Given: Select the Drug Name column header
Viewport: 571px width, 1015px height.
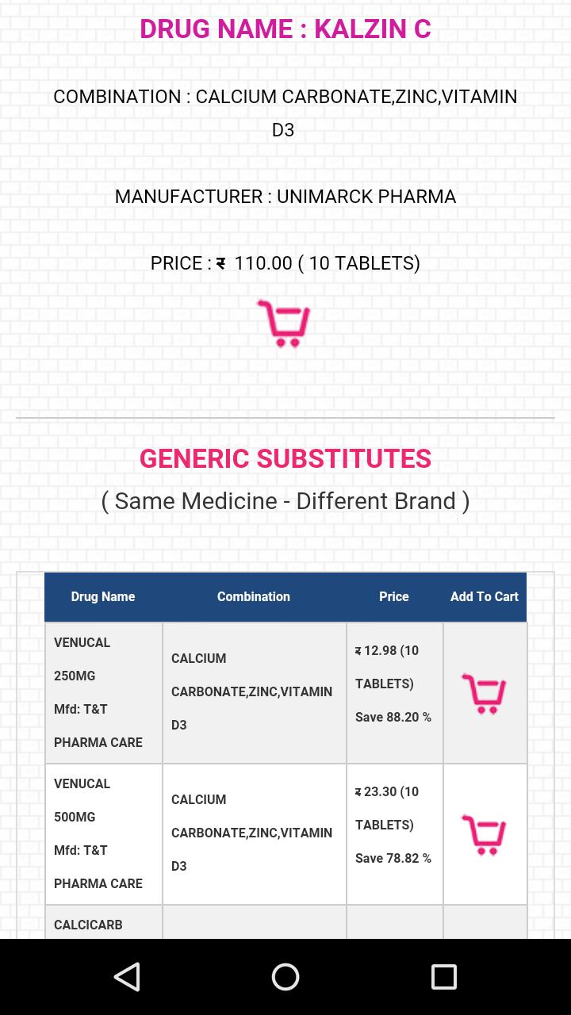Looking at the screenshot, I should 103,597.
